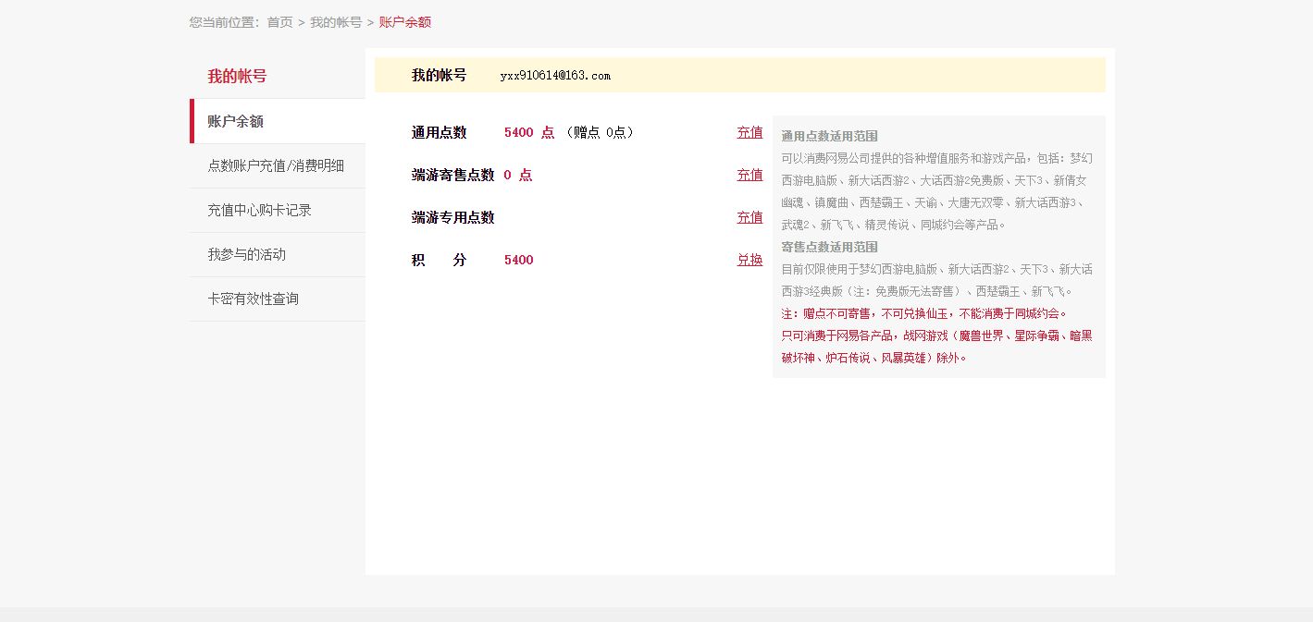The image size is (1313, 622).
Task: Click the 我的帐号 label in yellow bar
Action: tap(440, 75)
